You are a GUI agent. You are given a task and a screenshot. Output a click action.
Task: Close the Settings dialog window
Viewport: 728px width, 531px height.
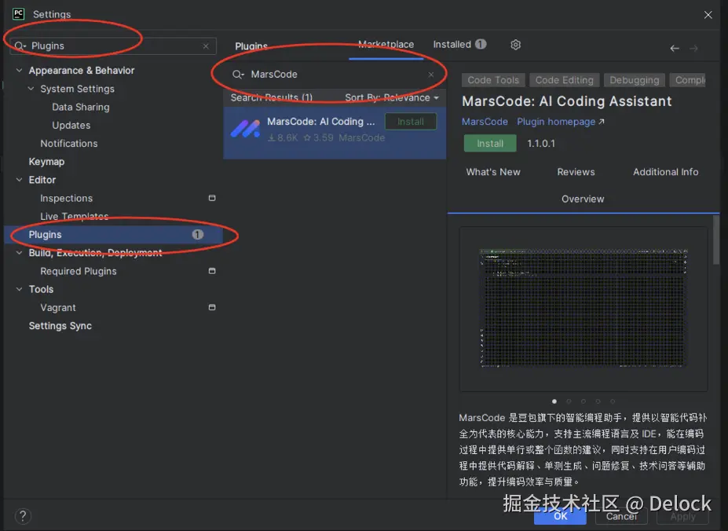[708, 15]
